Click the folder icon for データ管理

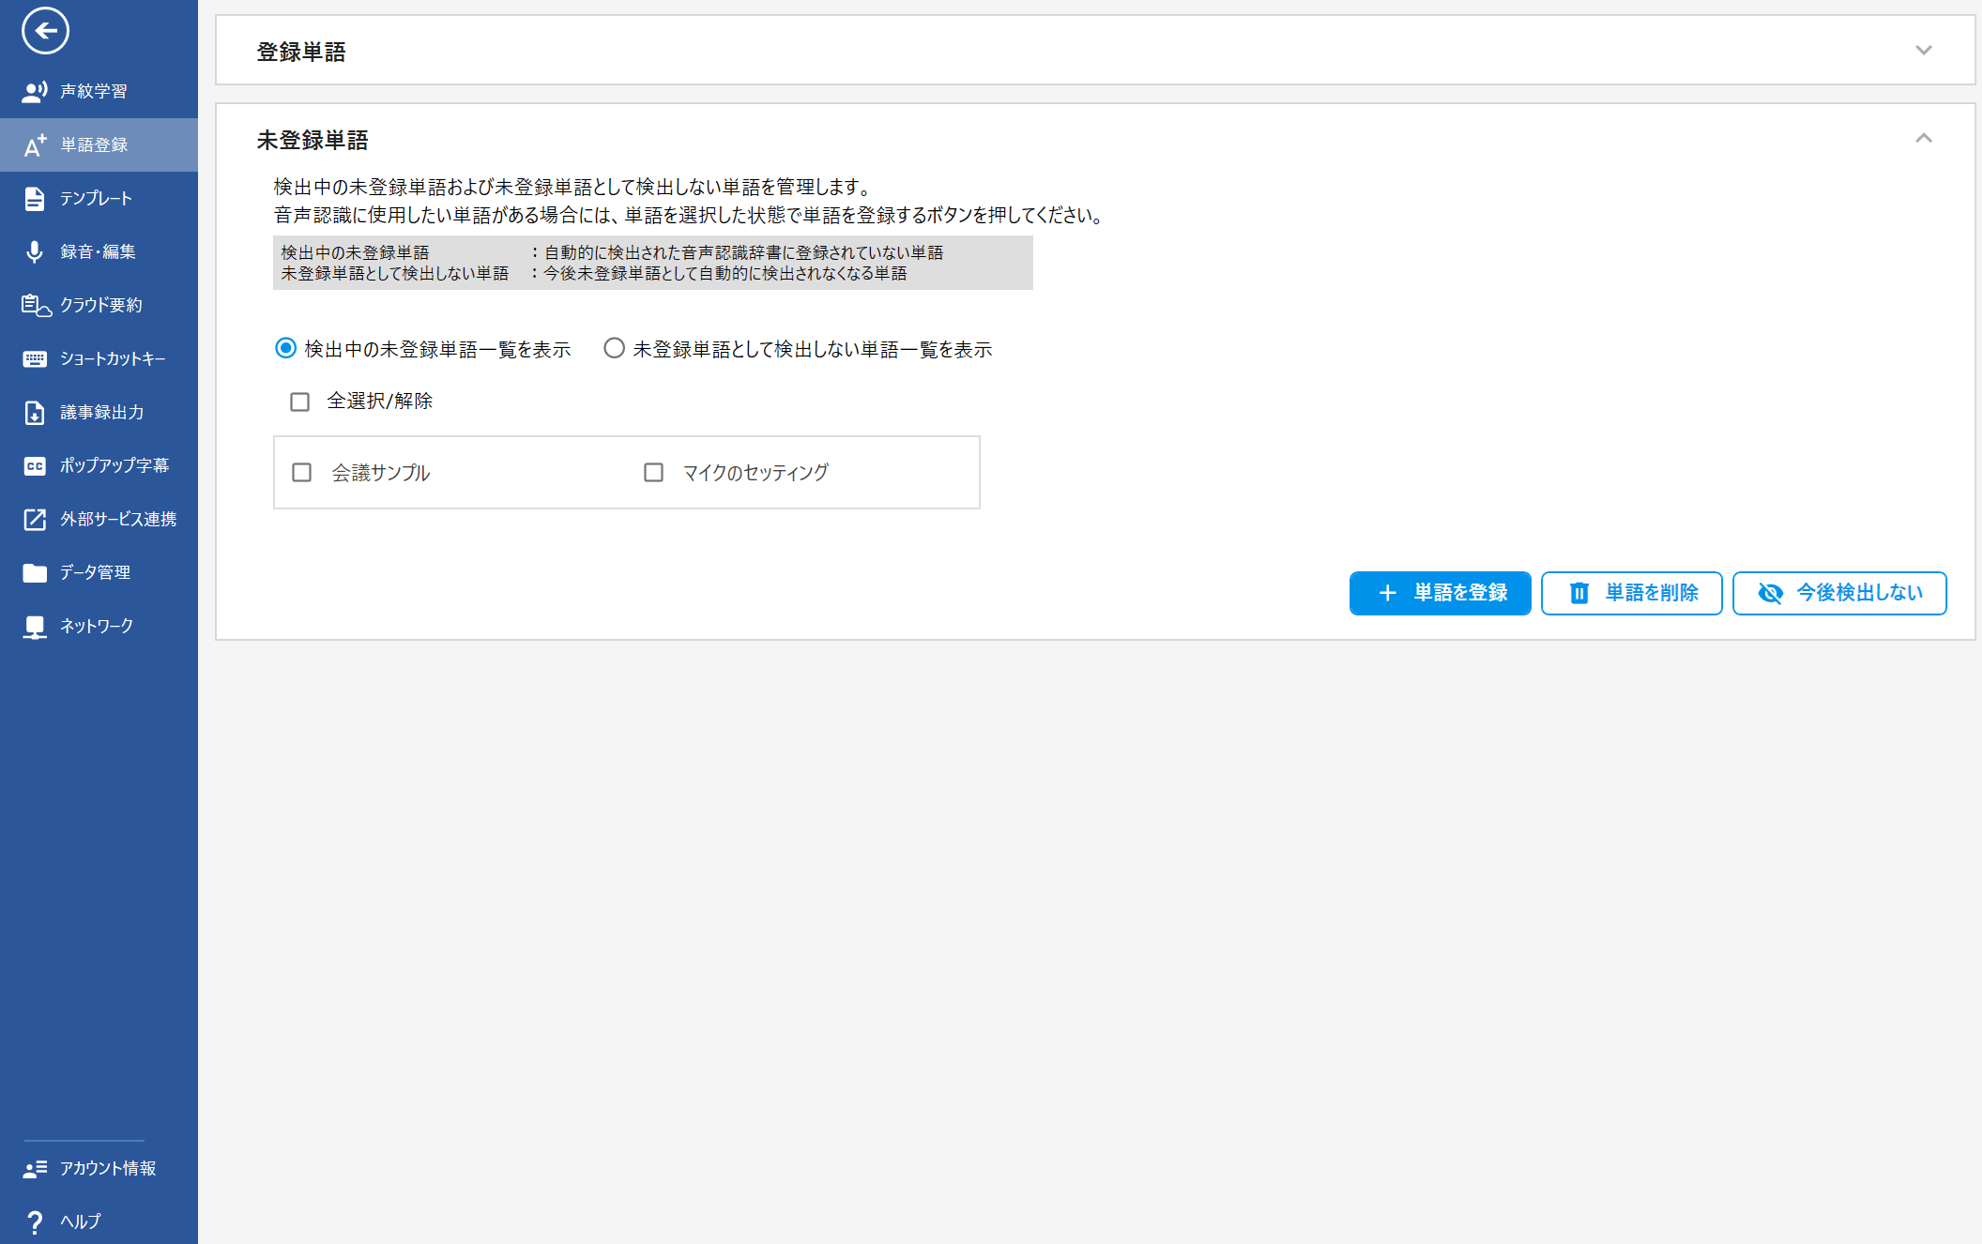click(x=35, y=572)
